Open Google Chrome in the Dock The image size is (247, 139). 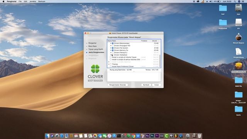pos(133,136)
